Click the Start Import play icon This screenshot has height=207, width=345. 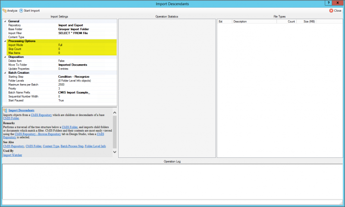pyautogui.click(x=21, y=10)
